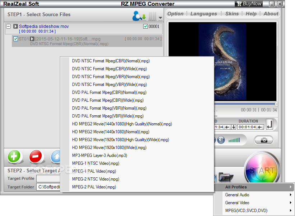Select MPEG-2 NTSC Video(.mpg)
This screenshot has width=295, height=216.
(x=137, y=179)
